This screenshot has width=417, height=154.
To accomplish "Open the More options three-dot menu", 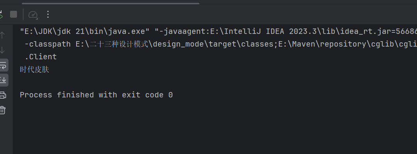I will click(48, 14).
